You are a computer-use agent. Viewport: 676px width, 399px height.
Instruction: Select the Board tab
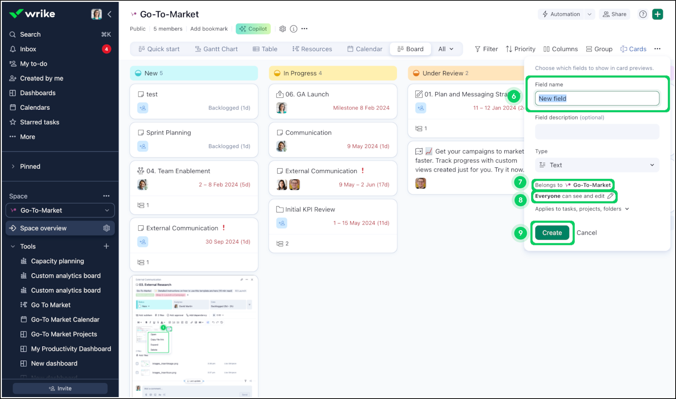[410, 49]
